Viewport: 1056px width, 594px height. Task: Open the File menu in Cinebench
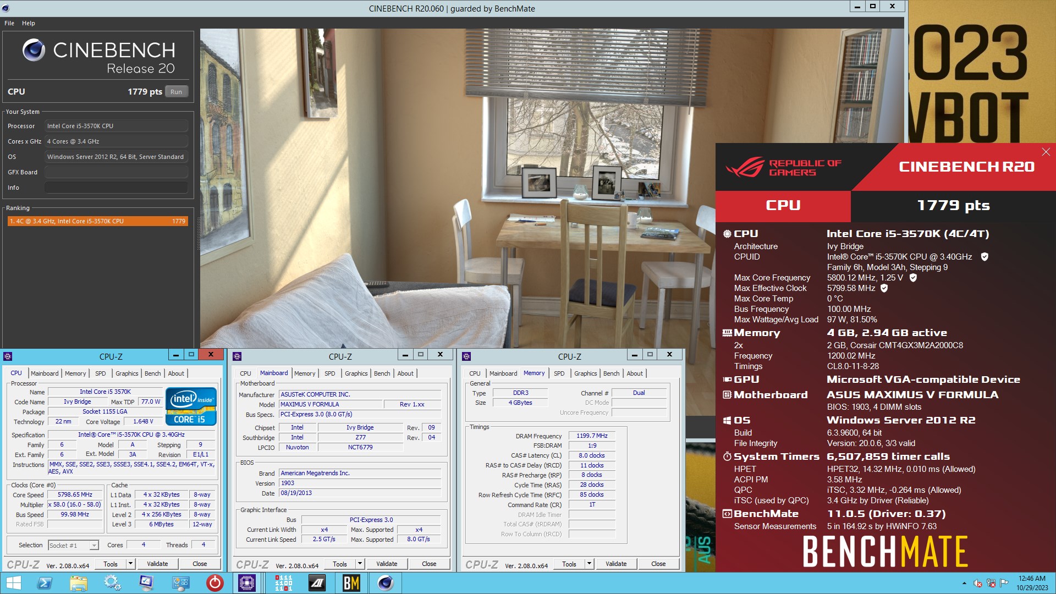(9, 23)
